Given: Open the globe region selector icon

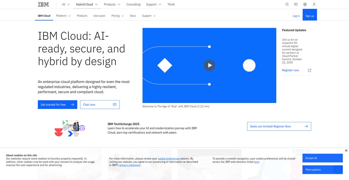Looking at the screenshot, I should click(x=305, y=4).
